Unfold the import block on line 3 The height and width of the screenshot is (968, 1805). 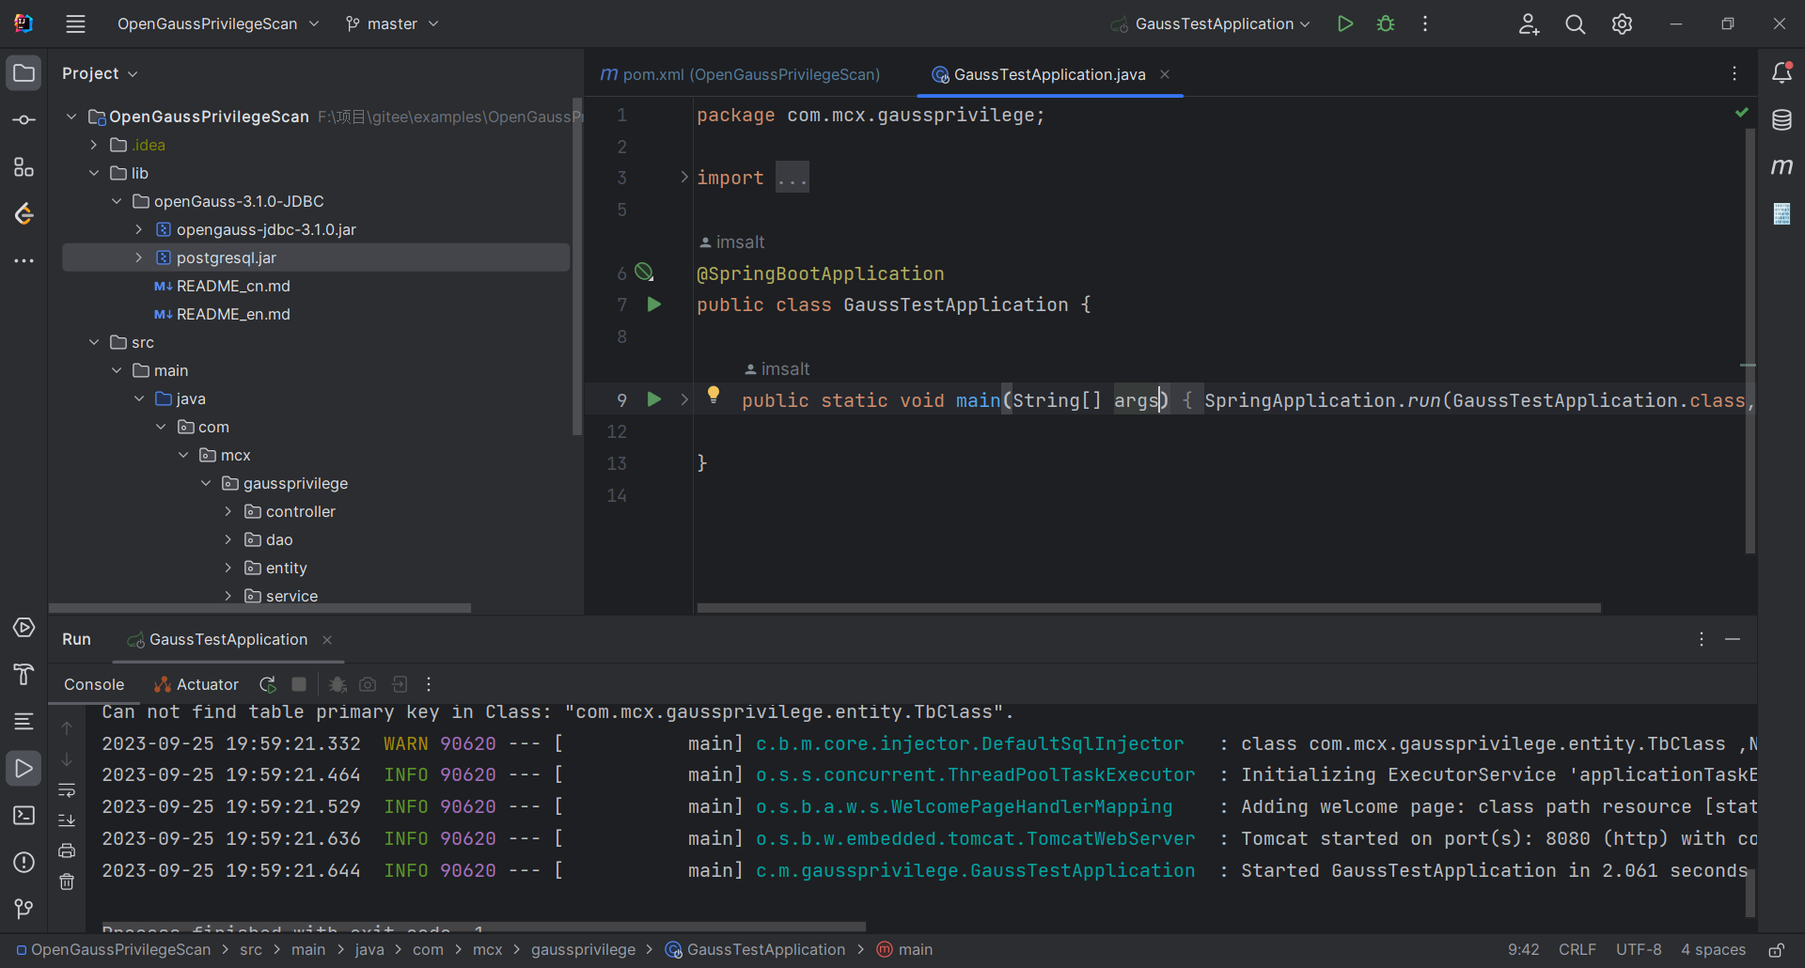coord(684,177)
